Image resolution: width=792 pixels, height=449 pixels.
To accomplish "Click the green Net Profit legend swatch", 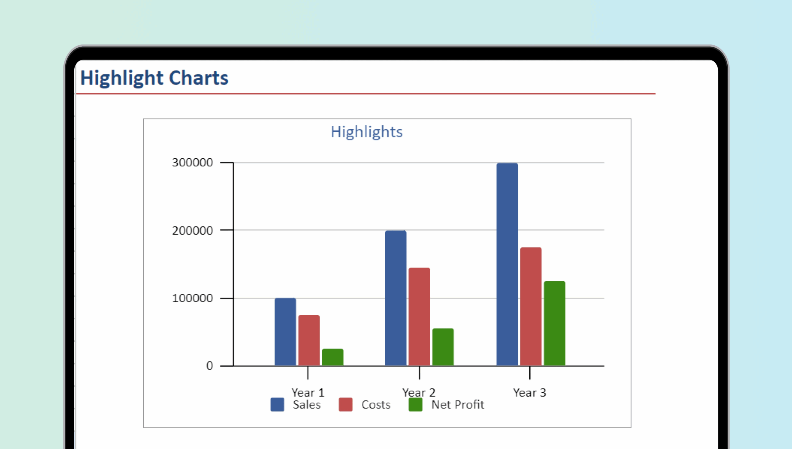I will coord(415,404).
